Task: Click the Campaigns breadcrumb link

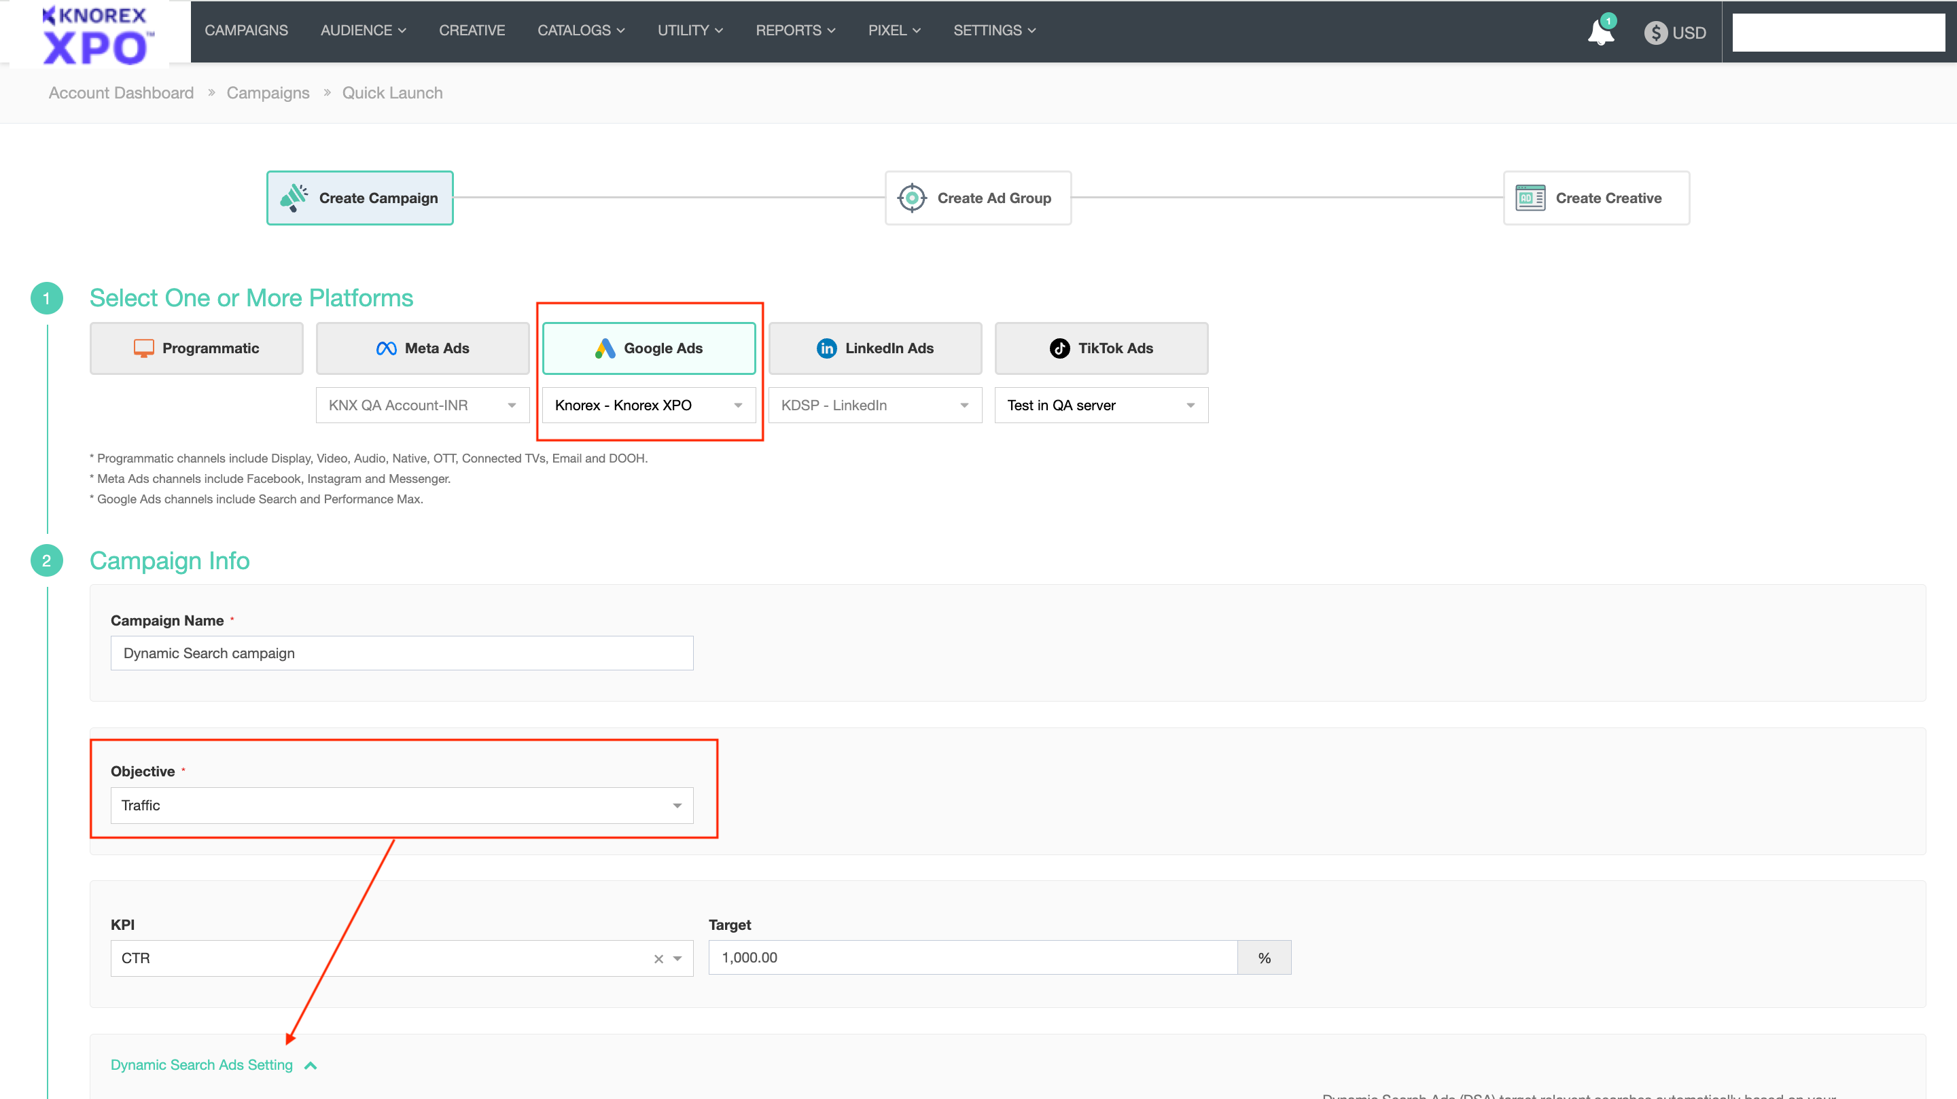Action: [268, 92]
